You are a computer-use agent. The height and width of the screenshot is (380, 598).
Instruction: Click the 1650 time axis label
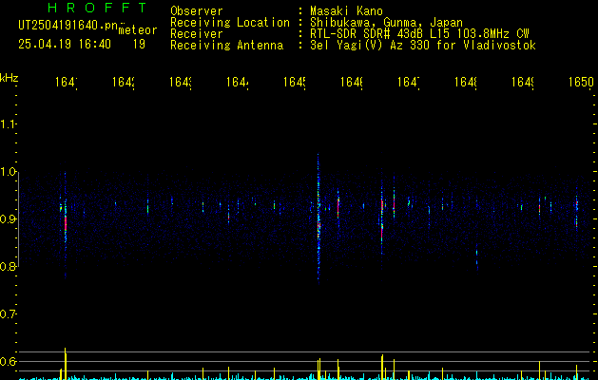tap(581, 82)
